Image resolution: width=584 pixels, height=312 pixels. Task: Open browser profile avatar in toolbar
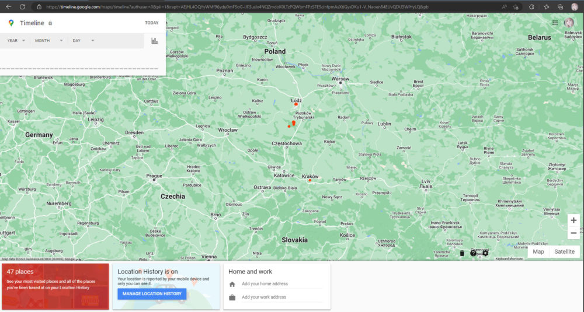(575, 6)
